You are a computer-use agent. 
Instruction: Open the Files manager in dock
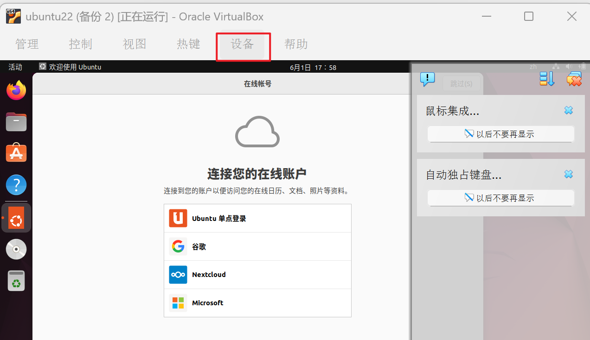click(x=16, y=122)
